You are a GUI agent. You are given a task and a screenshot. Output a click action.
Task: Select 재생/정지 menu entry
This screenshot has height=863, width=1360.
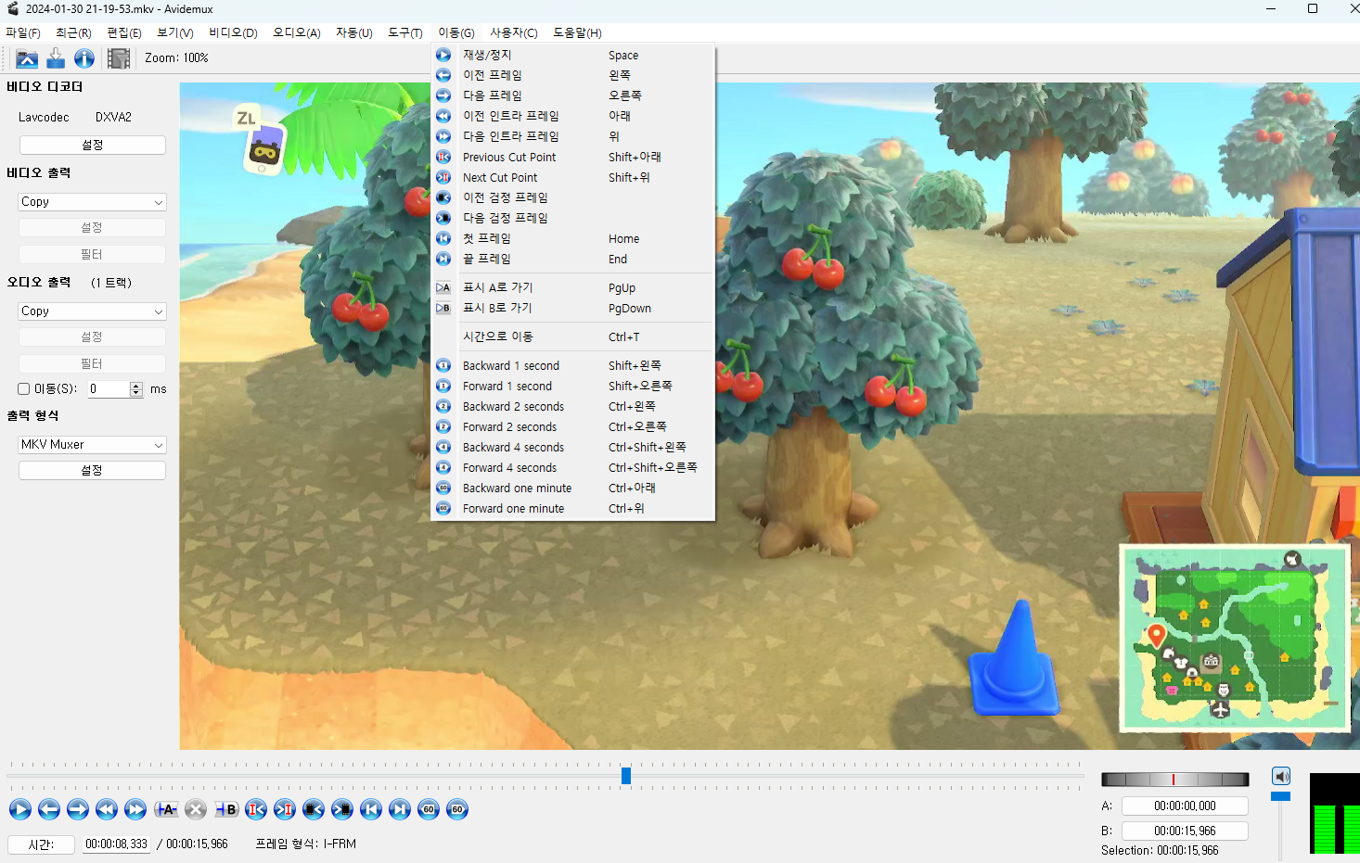[x=573, y=56]
